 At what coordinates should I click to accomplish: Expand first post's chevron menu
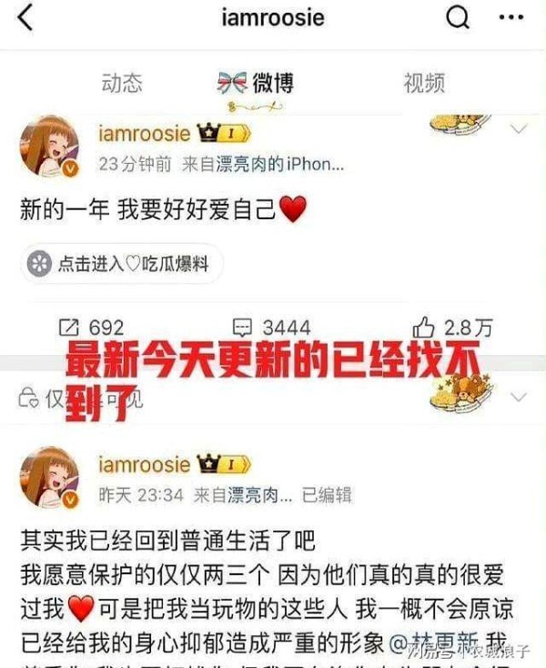pos(519,128)
